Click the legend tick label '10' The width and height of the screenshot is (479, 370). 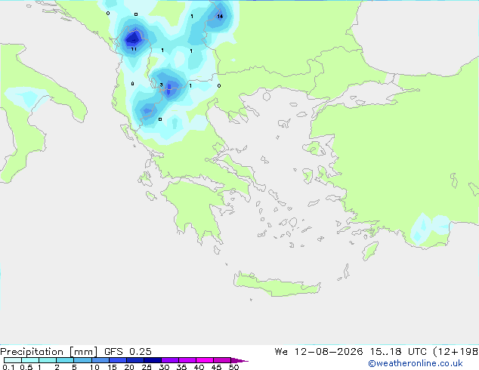94,367
